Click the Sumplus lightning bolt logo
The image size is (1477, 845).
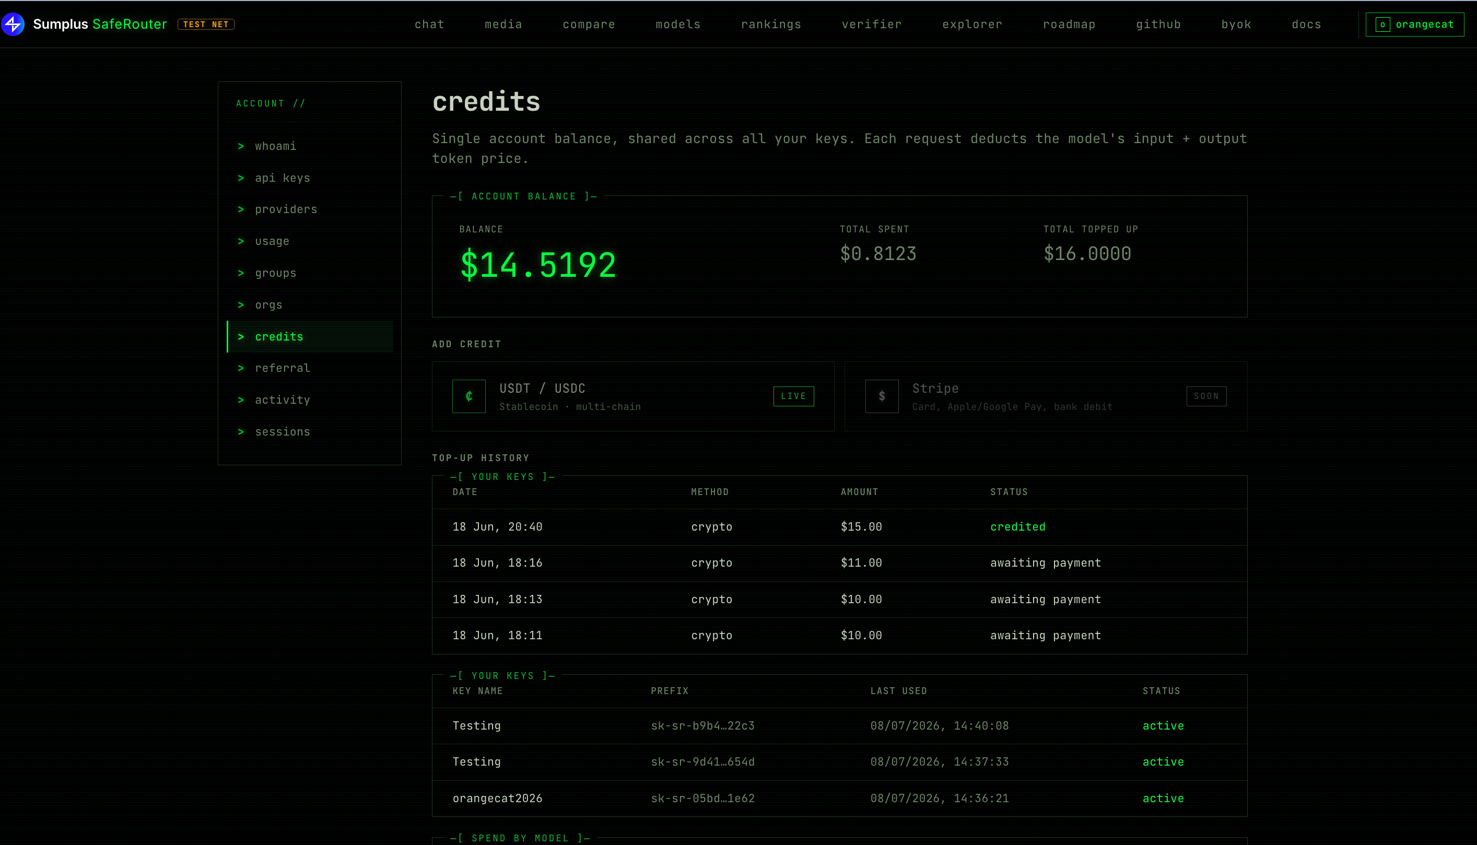click(x=13, y=24)
